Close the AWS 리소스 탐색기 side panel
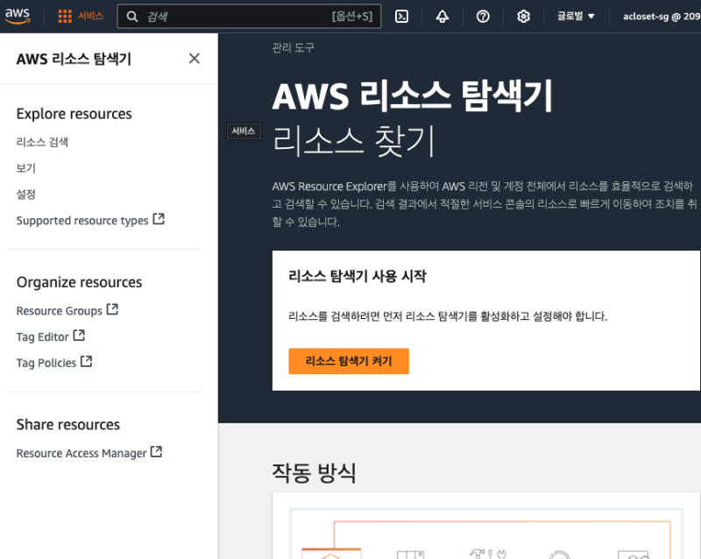 coord(194,59)
